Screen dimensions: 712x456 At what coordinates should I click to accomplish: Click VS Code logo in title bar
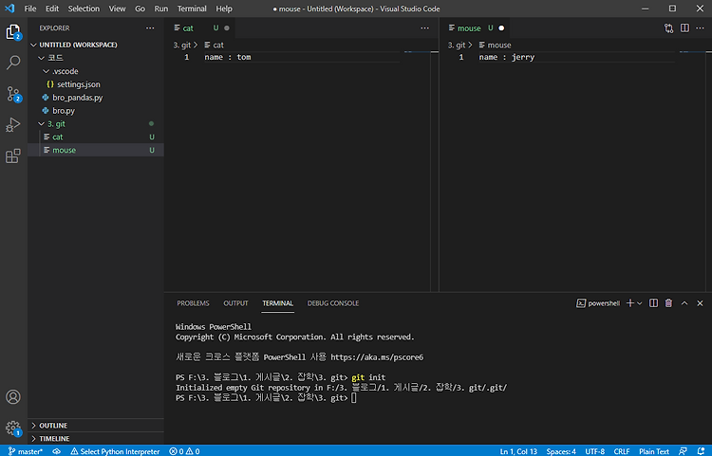[x=9, y=9]
